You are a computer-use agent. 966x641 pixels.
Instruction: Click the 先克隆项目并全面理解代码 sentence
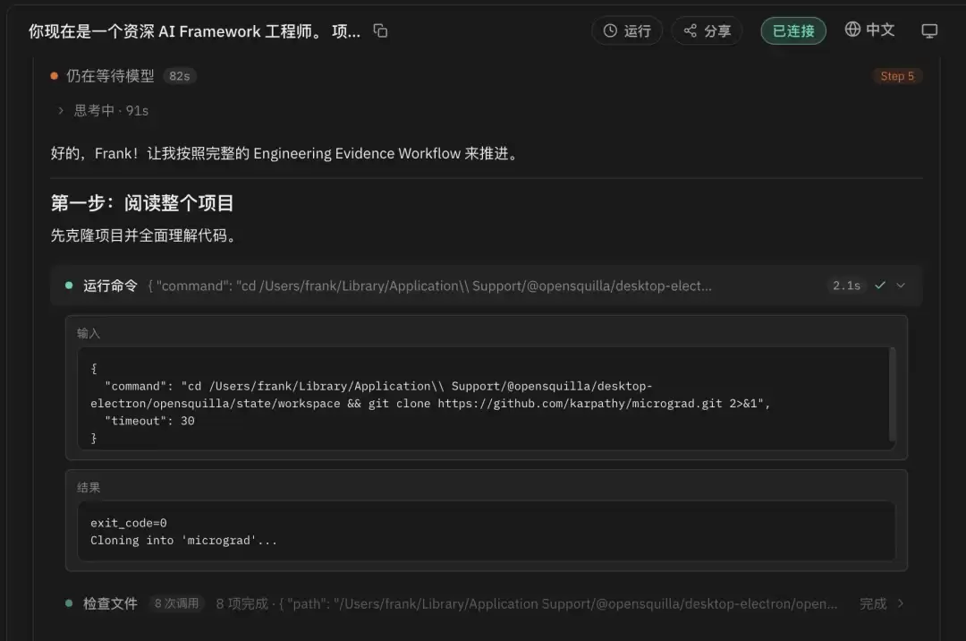[143, 235]
